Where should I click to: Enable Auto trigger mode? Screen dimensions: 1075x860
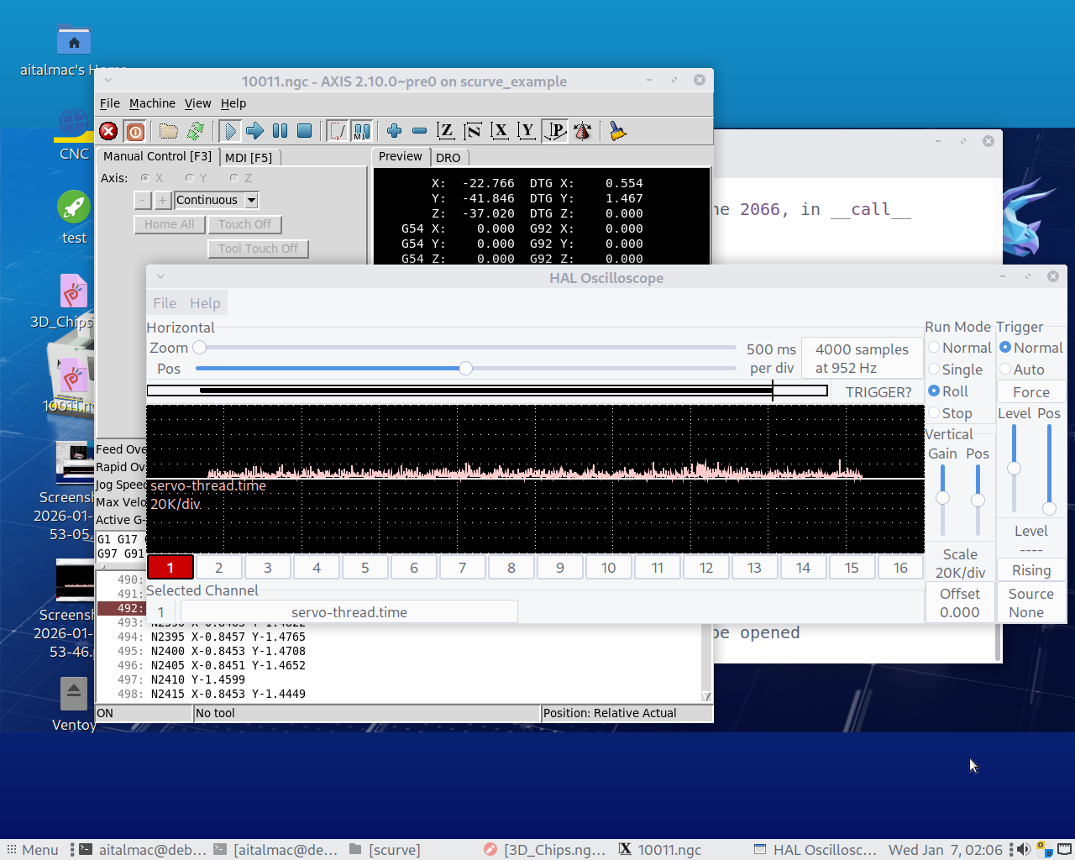point(1005,370)
